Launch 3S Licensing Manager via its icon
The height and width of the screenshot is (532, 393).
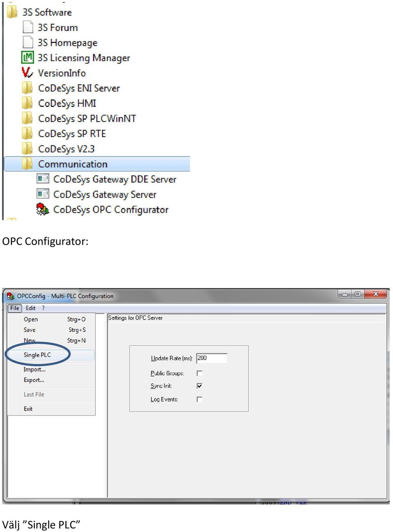27,57
